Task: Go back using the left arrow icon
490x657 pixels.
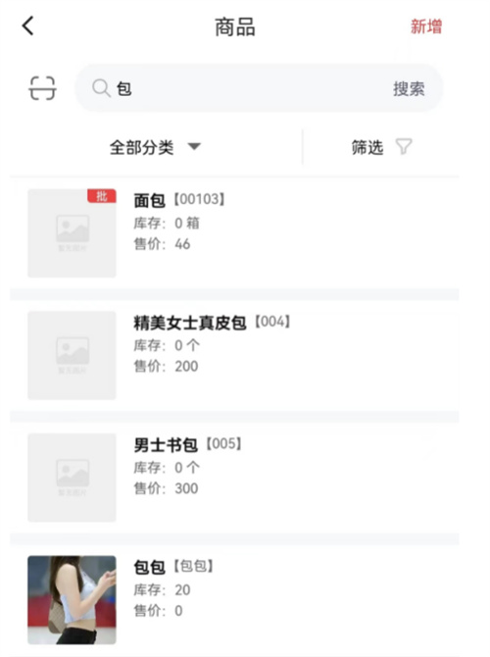Action: (x=27, y=25)
